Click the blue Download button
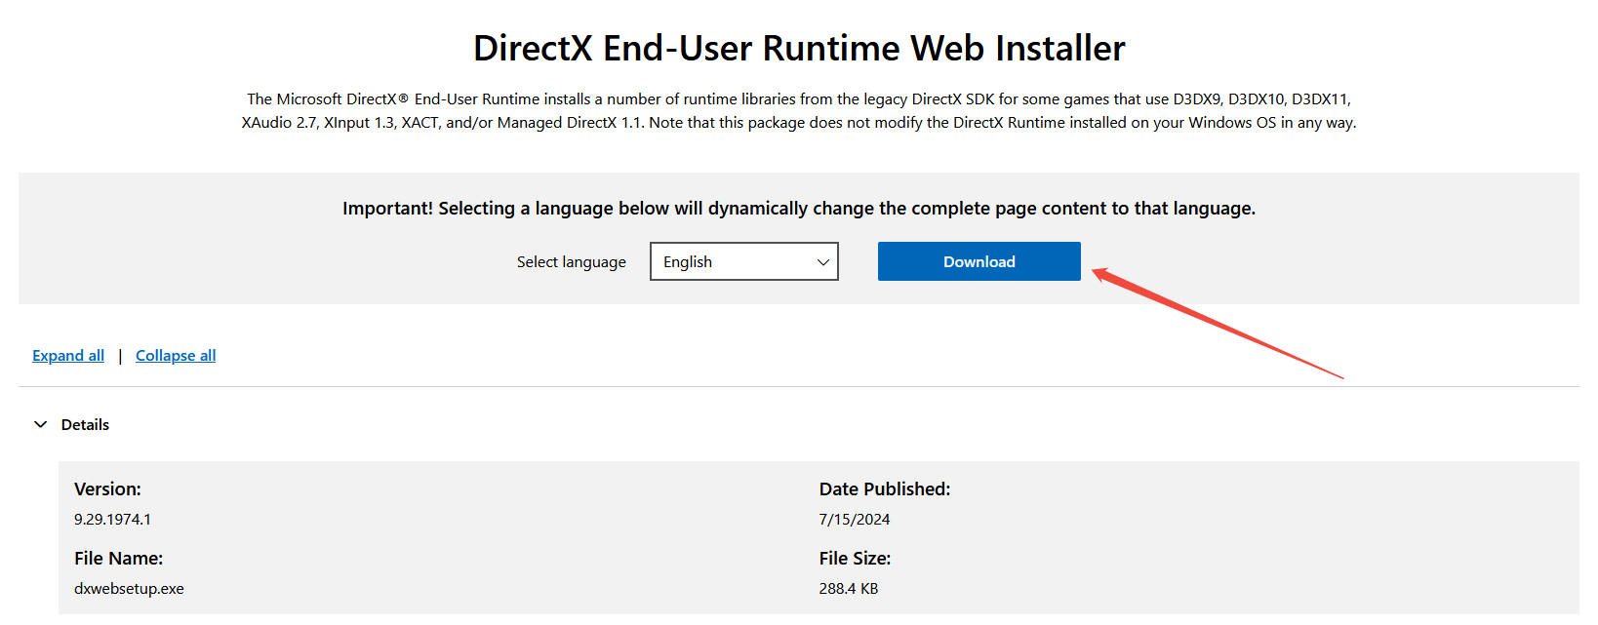Screen dimensions: 1598x625 pos(979,261)
